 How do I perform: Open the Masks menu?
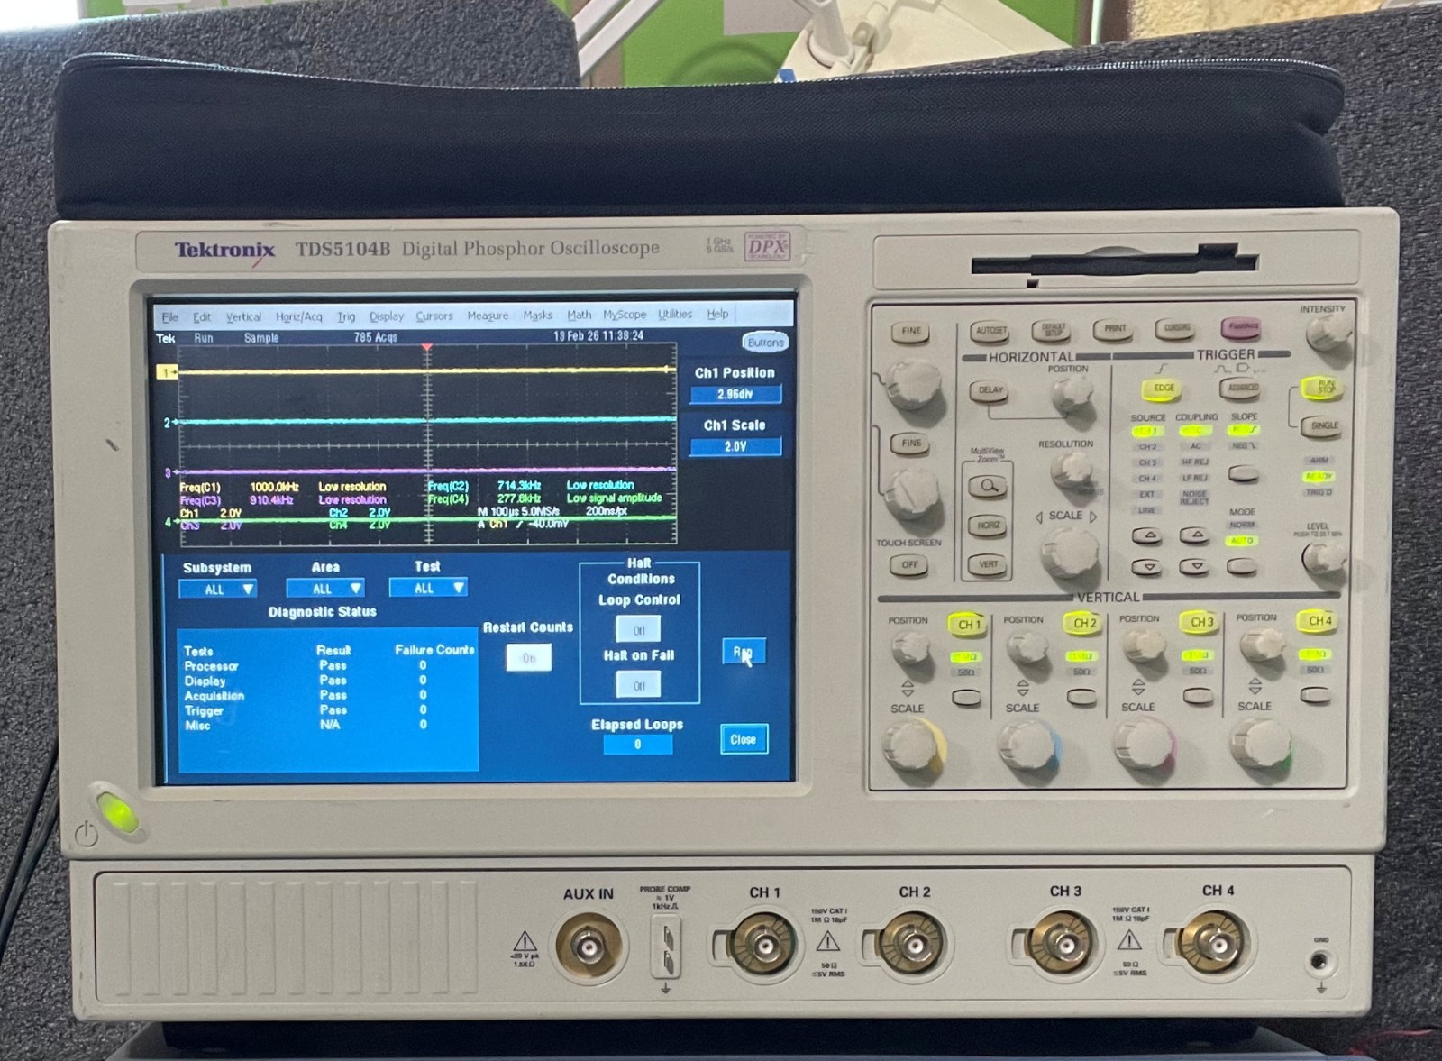537,315
